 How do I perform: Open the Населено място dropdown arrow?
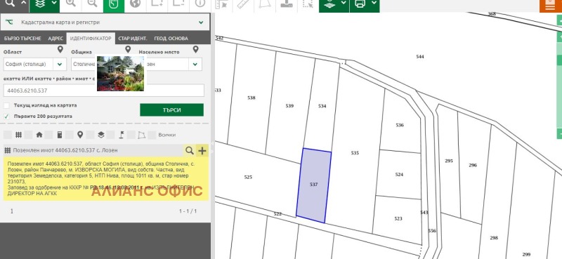click(195, 65)
